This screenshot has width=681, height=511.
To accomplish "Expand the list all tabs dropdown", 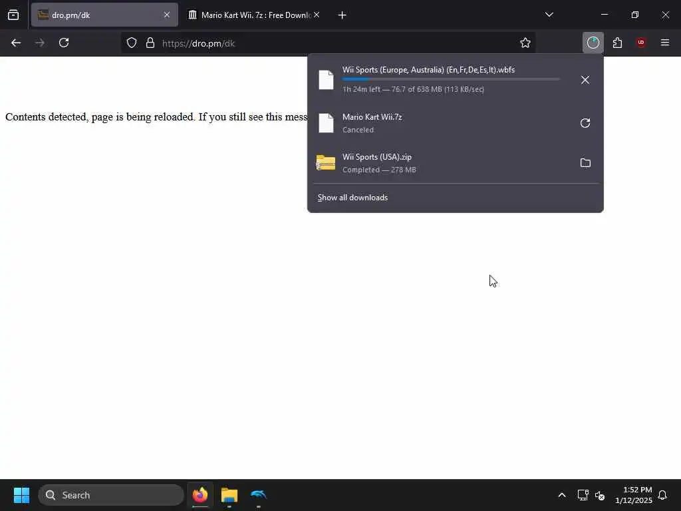I will 549,15.
